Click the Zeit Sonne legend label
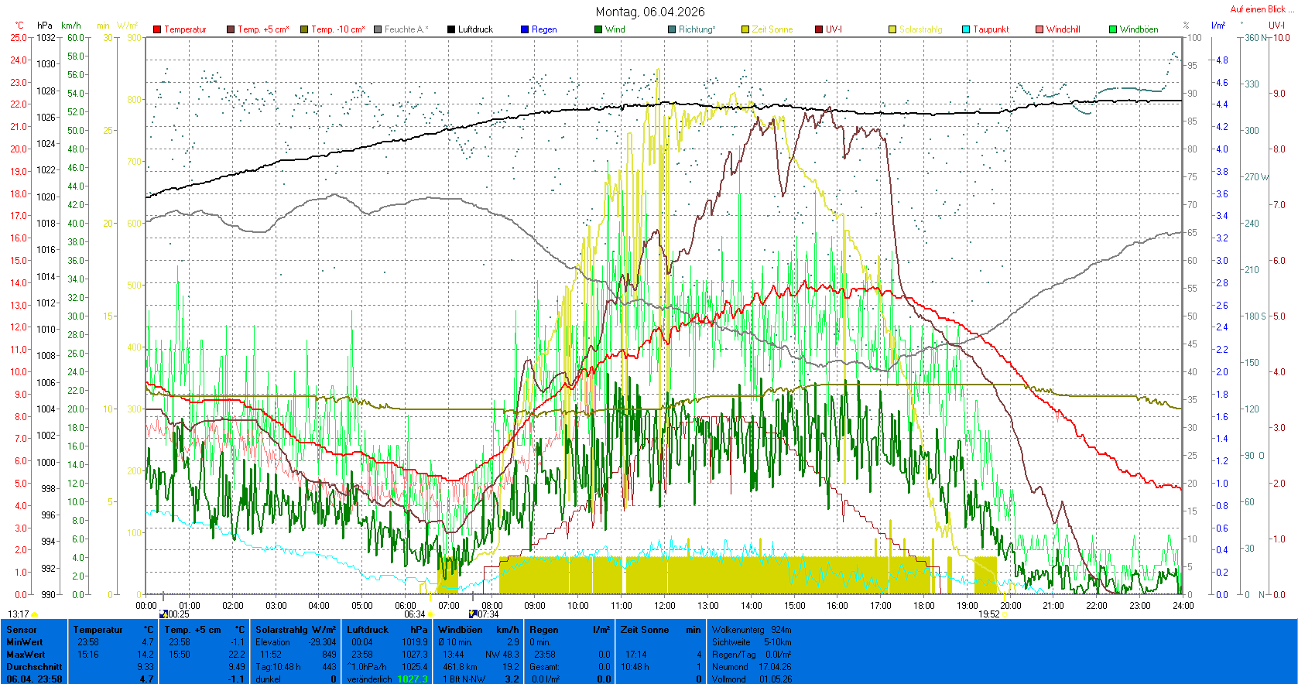The height and width of the screenshot is (684, 1298). (x=772, y=29)
